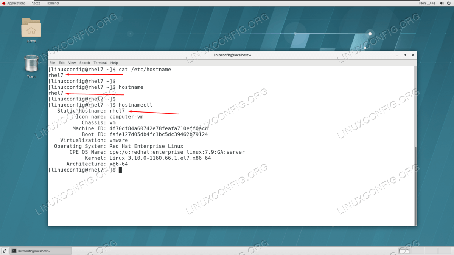454x255 pixels.
Task: Select the Home folder desktop icon
Action: coord(31,30)
